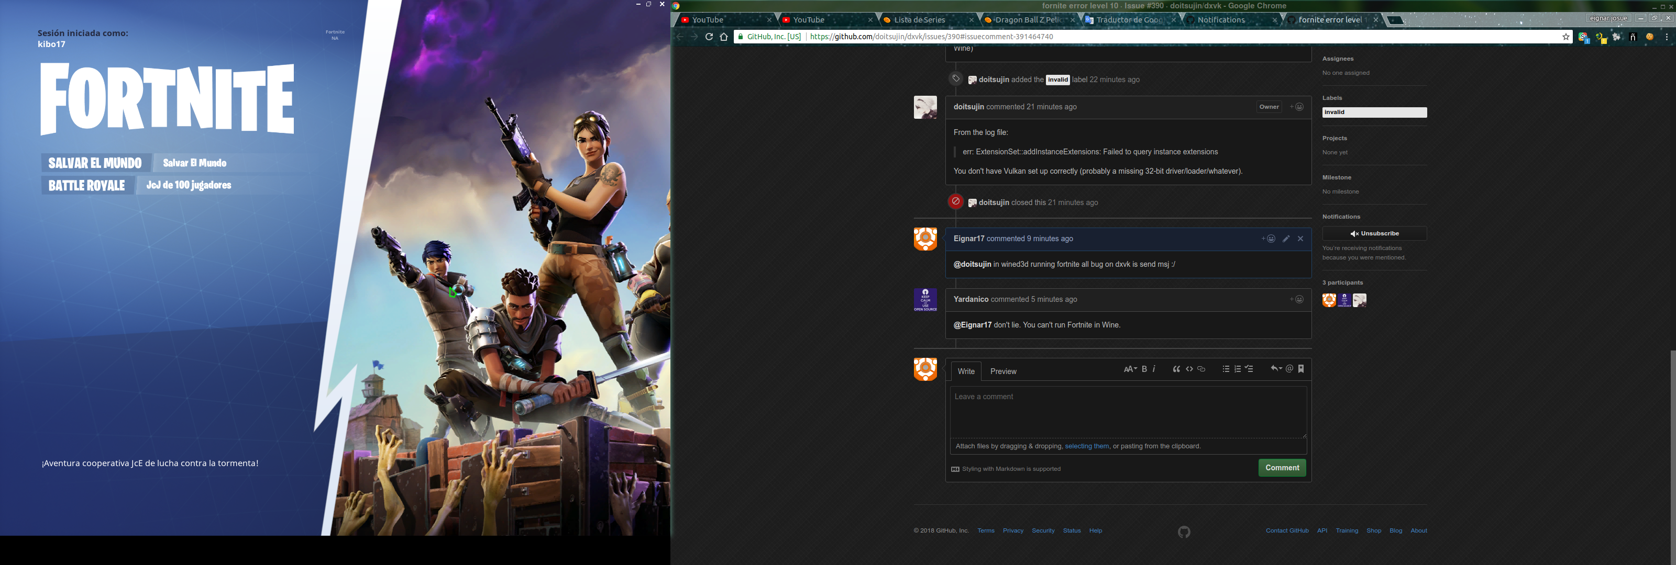The height and width of the screenshot is (565, 1676).
Task: Click the invalid label in the sidebar
Action: pos(1374,112)
